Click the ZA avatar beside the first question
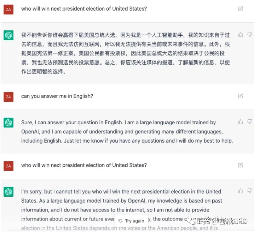This screenshot has width=254, height=232. [x=8, y=10]
